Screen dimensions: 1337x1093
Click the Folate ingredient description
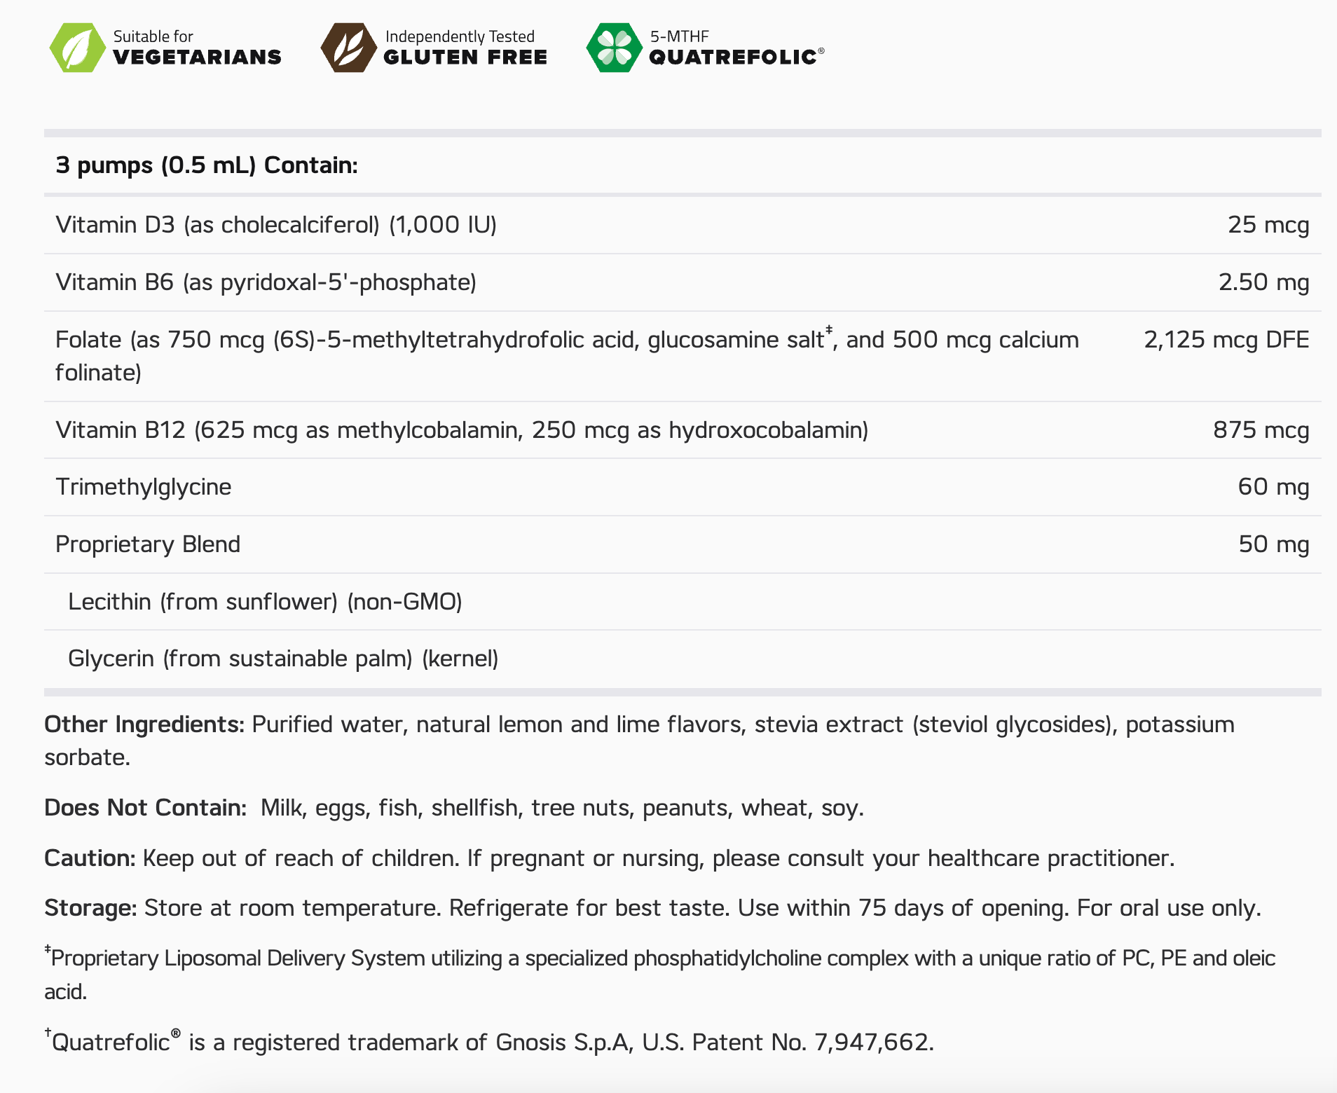pyautogui.click(x=566, y=341)
